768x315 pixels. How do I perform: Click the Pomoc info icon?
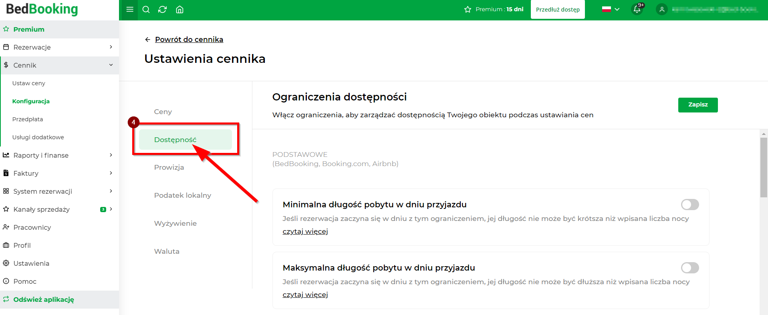click(x=6, y=281)
